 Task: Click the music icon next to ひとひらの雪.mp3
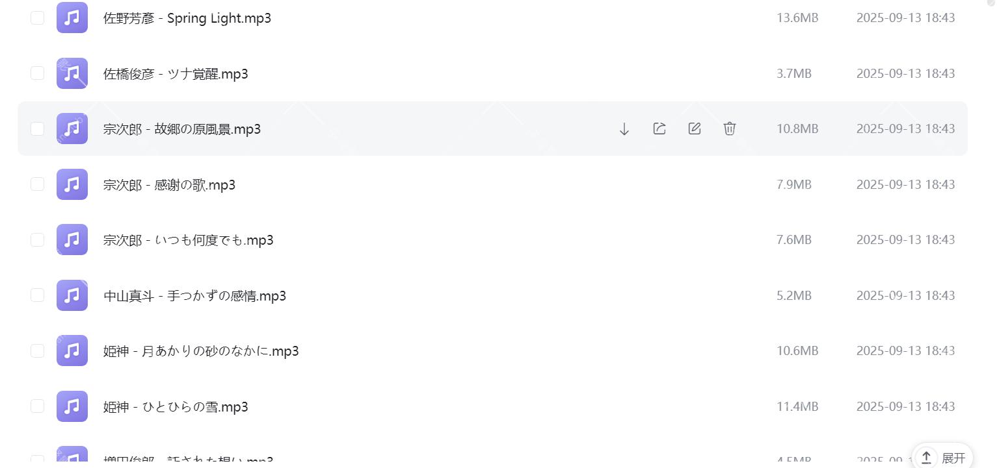(x=72, y=406)
